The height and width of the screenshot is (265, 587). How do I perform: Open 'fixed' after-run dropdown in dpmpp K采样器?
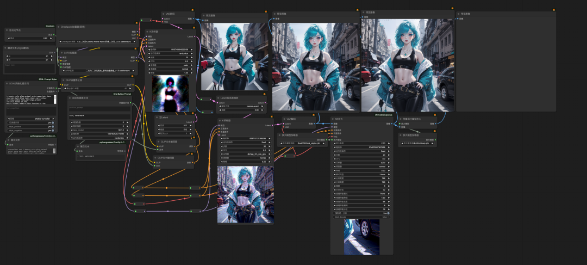[245, 142]
